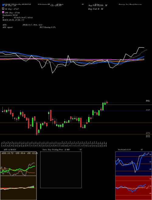Click the blue stochastics chart panel
152x200 pixels.
(133, 164)
